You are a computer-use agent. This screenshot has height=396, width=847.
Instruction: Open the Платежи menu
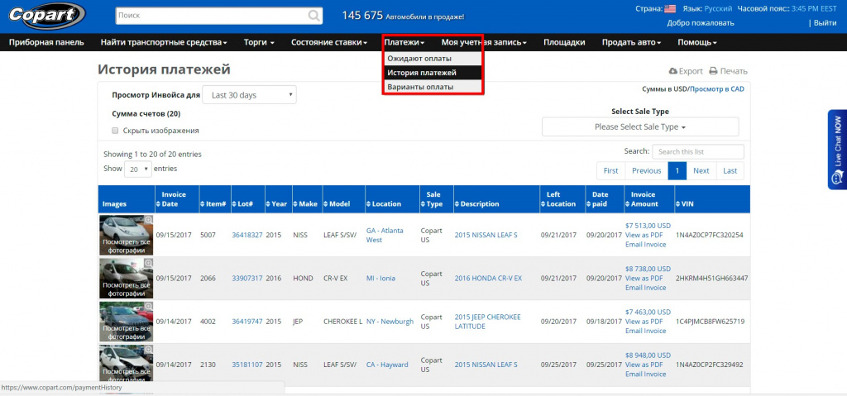point(404,42)
